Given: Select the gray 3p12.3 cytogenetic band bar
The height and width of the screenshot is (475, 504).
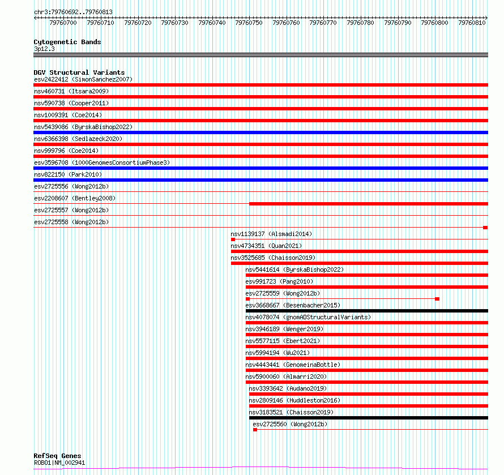Looking at the screenshot, I should pyautogui.click(x=260, y=55).
